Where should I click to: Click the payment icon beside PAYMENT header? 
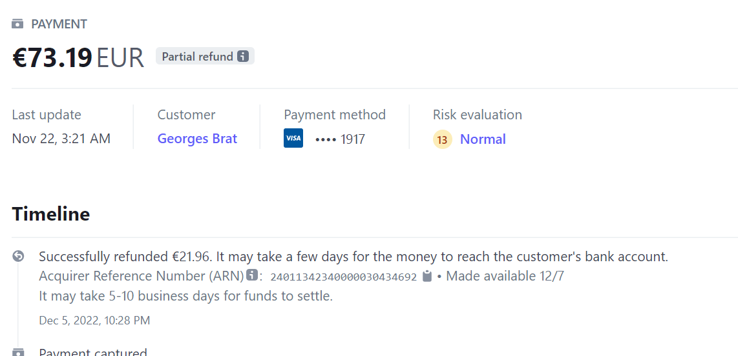tap(18, 25)
